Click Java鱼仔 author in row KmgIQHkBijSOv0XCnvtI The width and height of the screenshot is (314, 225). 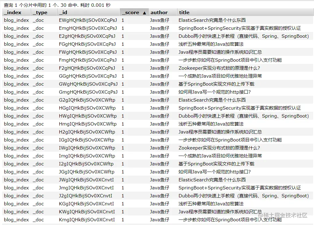pos(160,220)
